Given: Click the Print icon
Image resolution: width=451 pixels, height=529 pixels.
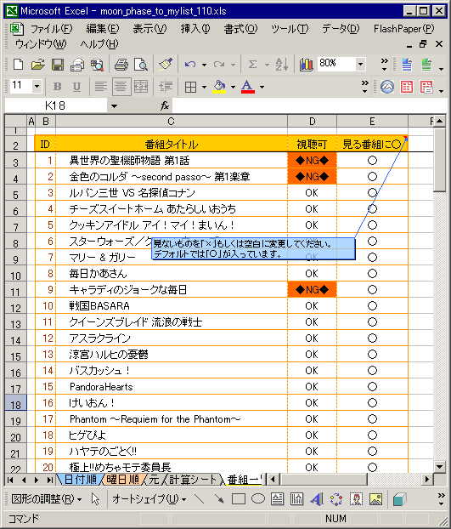Looking at the screenshot, I should pyautogui.click(x=121, y=64).
